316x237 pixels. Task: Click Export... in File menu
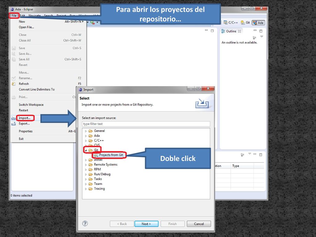click(24, 123)
